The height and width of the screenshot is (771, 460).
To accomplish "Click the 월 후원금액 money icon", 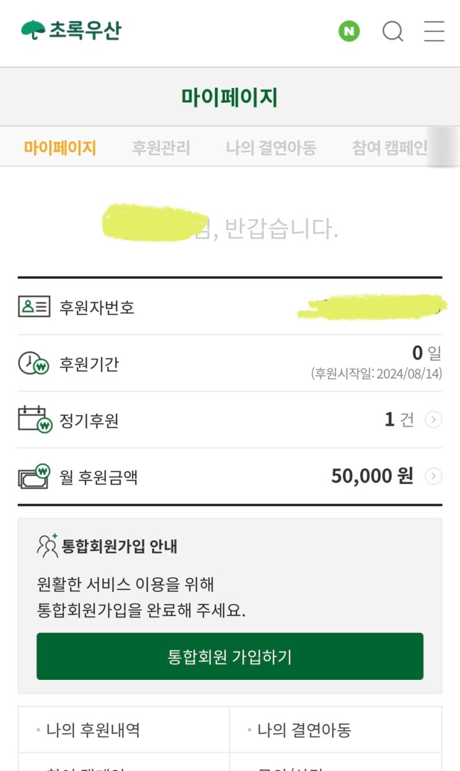I will tap(33, 476).
